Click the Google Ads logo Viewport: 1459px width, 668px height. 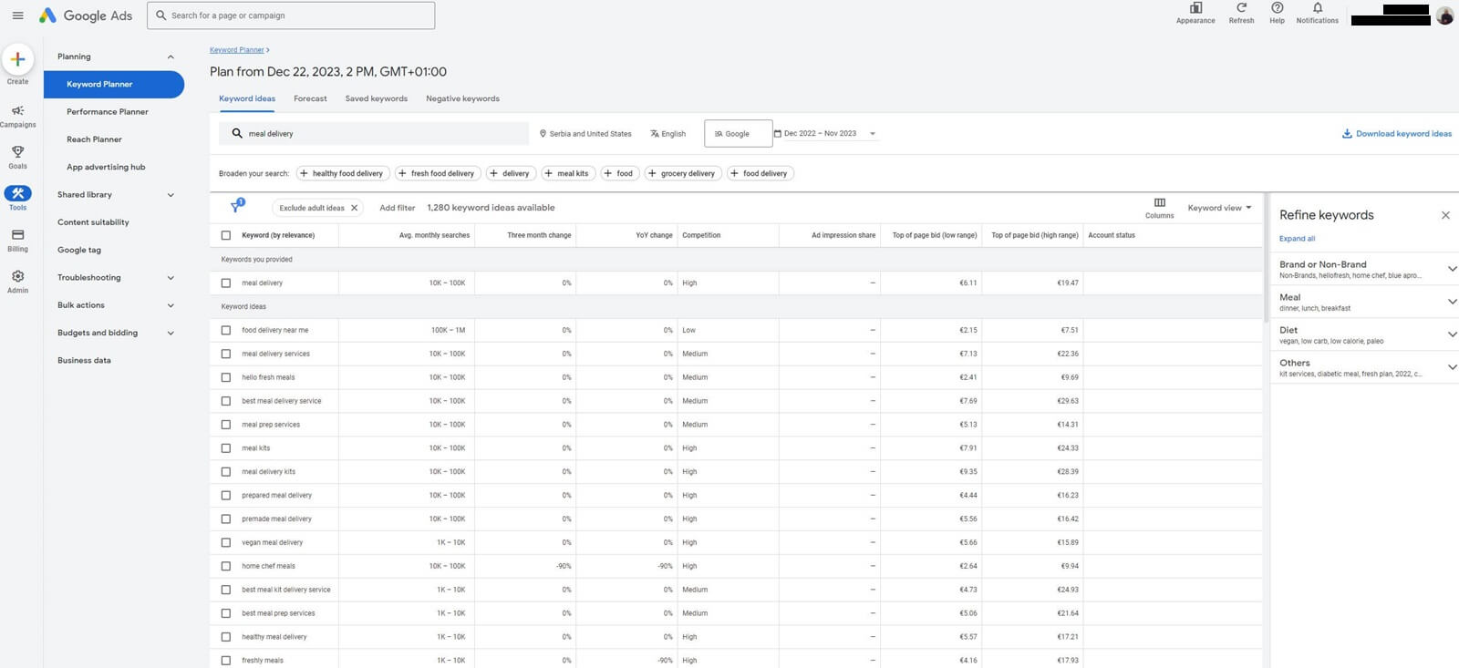(x=86, y=15)
